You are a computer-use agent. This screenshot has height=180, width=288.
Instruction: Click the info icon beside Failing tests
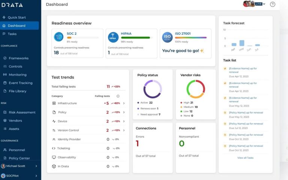point(118,96)
